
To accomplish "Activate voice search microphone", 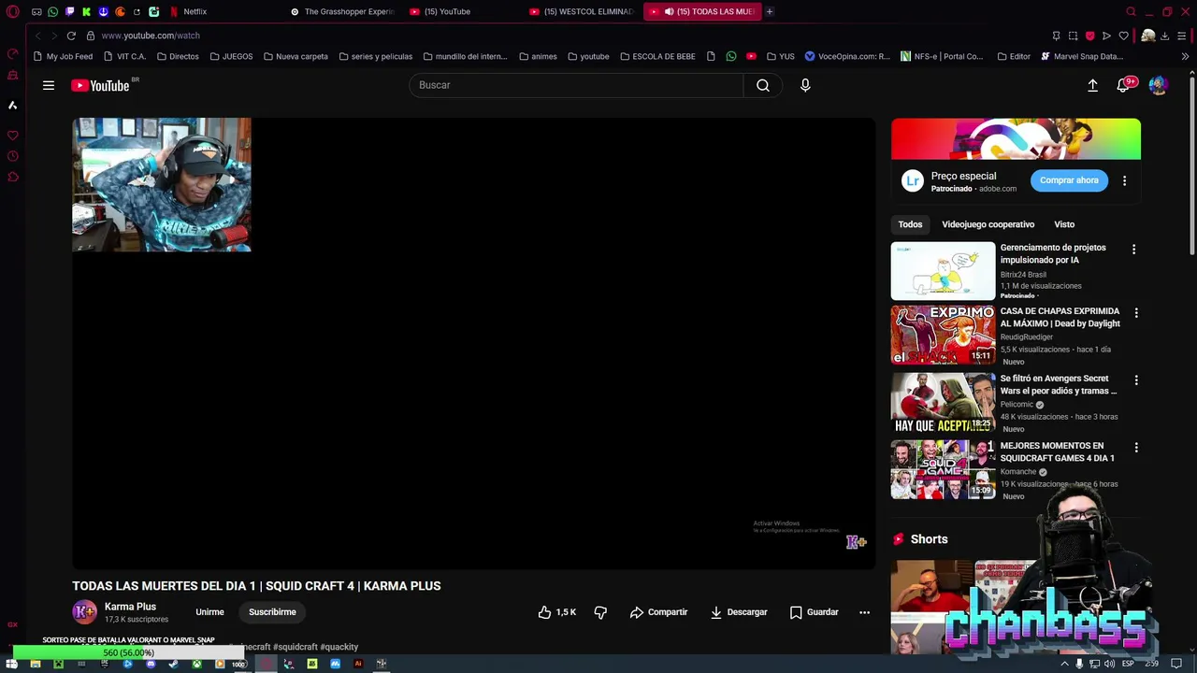I will [x=805, y=85].
